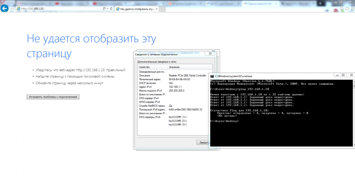Click the browser Back arrow button
The image size is (355, 190).
click(4, 8)
